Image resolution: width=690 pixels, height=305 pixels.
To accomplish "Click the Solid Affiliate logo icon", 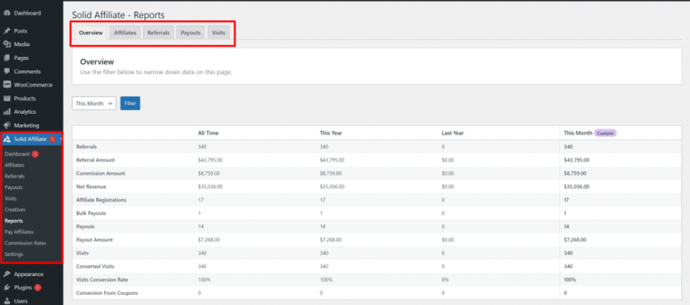I will click(x=7, y=139).
